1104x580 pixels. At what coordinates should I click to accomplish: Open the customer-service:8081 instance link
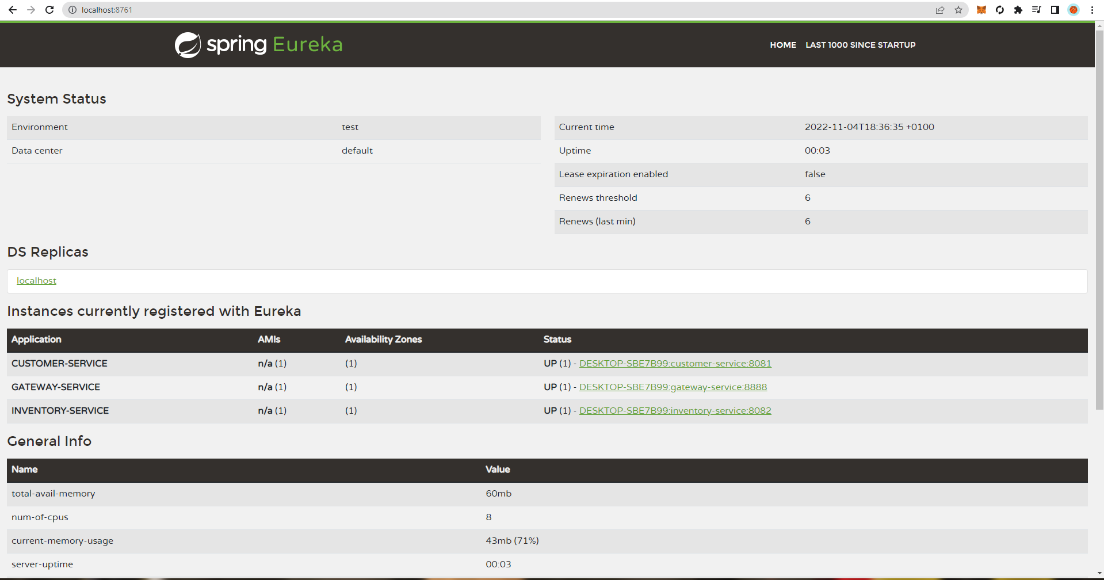click(x=675, y=363)
